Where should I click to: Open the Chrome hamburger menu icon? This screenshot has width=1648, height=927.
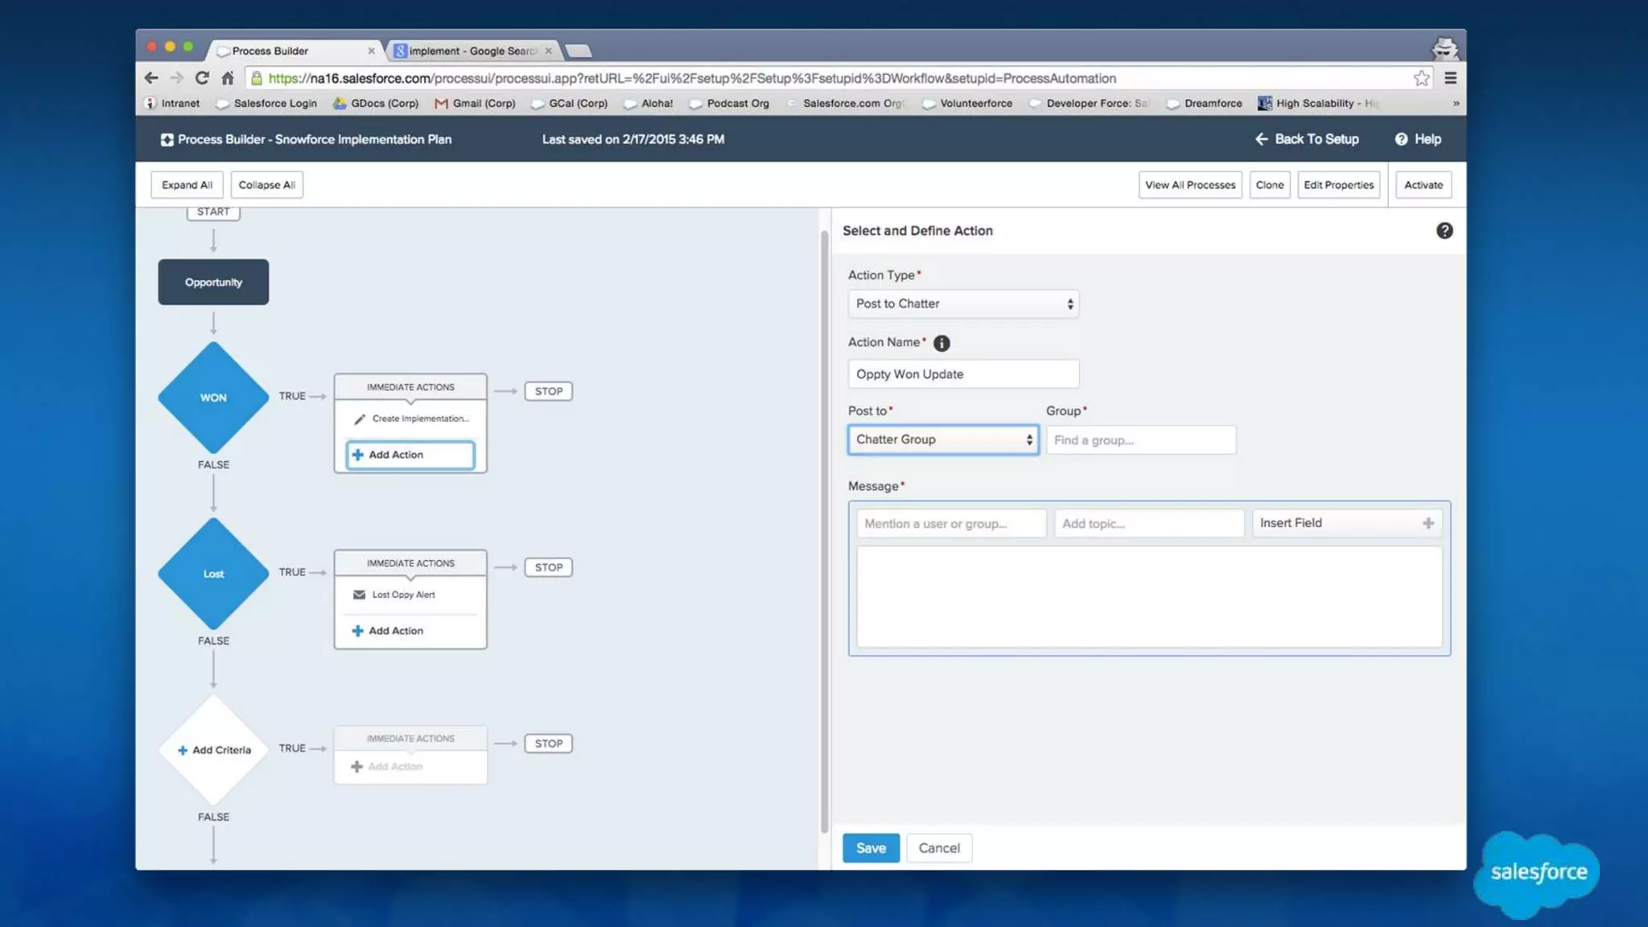coord(1450,78)
